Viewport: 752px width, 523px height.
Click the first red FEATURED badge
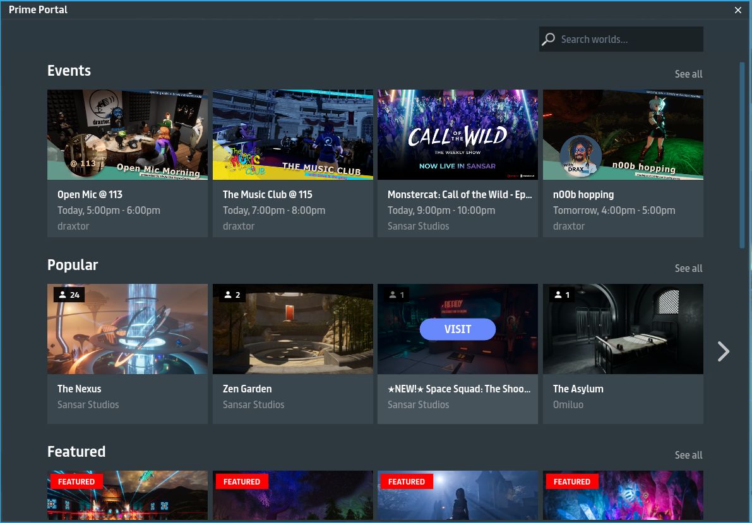click(76, 481)
